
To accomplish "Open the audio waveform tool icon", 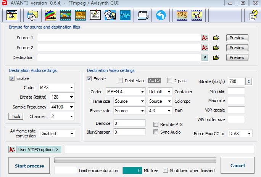I will point(125,15).
